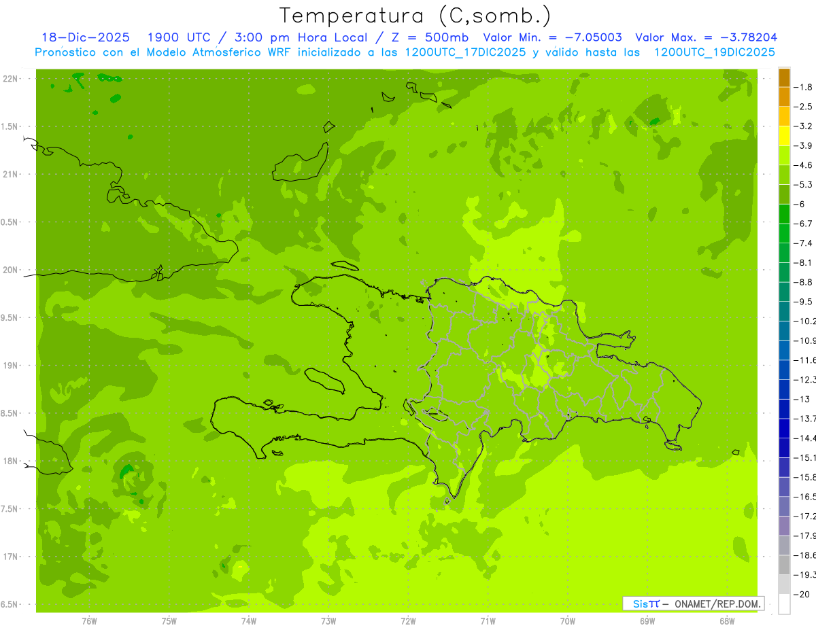The height and width of the screenshot is (630, 816).
Task: Click the "SisTT - ONAMET/REP.DOM." logo box
Action: 693,603
